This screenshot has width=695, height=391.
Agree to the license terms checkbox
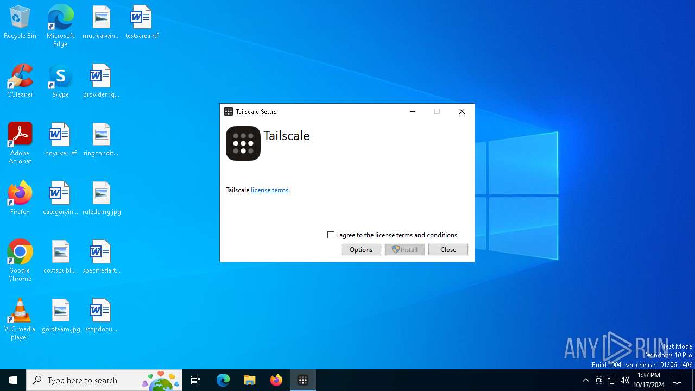coord(331,235)
